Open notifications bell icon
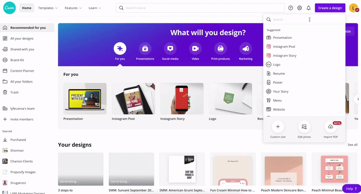The image size is (361, 194). click(309, 8)
